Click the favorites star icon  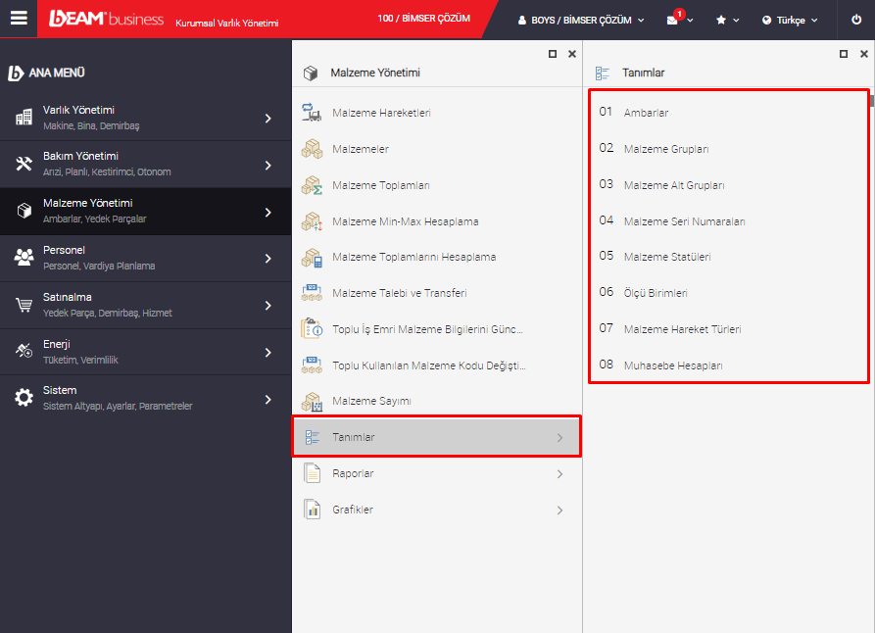pos(721,20)
